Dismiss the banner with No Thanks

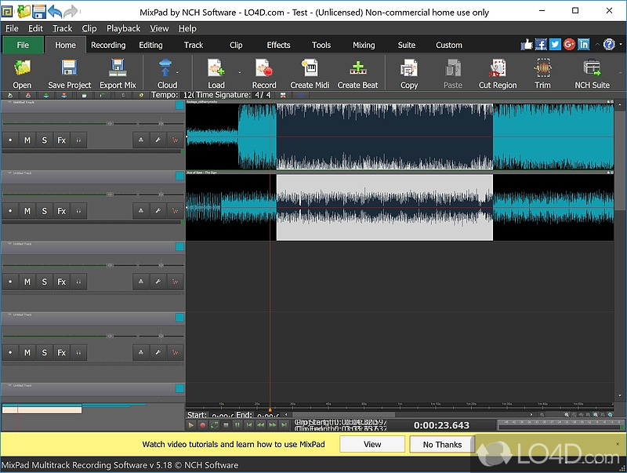coord(443,444)
